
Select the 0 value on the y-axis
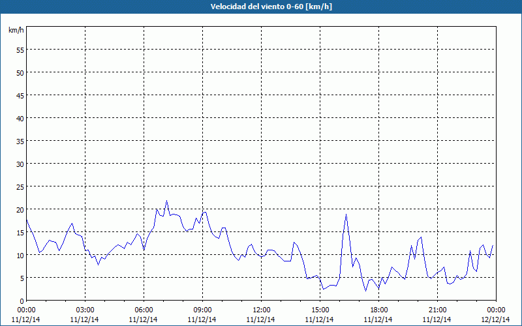(x=22, y=301)
